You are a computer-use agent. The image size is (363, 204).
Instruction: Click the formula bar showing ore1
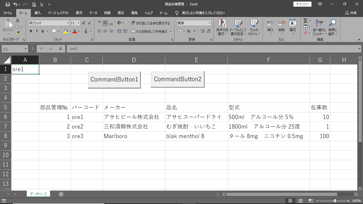(x=212, y=49)
